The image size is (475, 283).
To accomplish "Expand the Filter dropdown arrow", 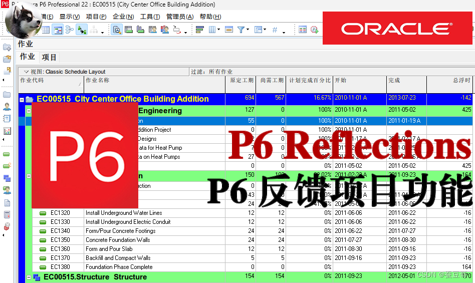I will (x=248, y=30).
